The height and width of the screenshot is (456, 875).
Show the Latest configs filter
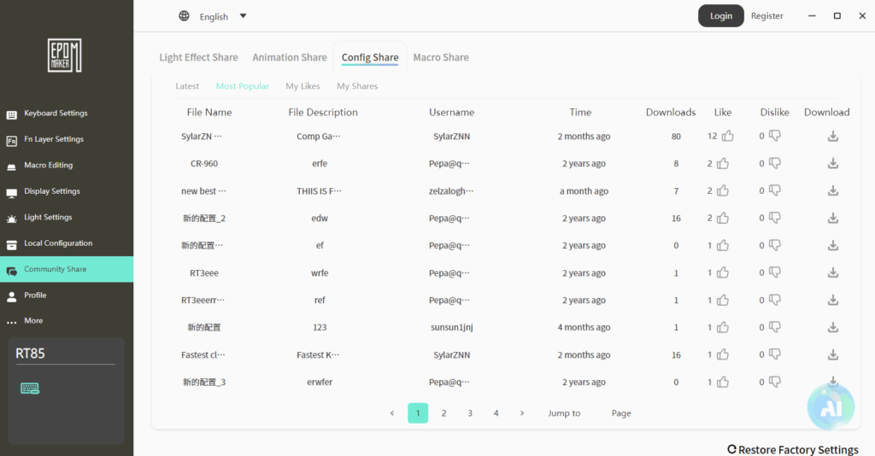(x=187, y=86)
